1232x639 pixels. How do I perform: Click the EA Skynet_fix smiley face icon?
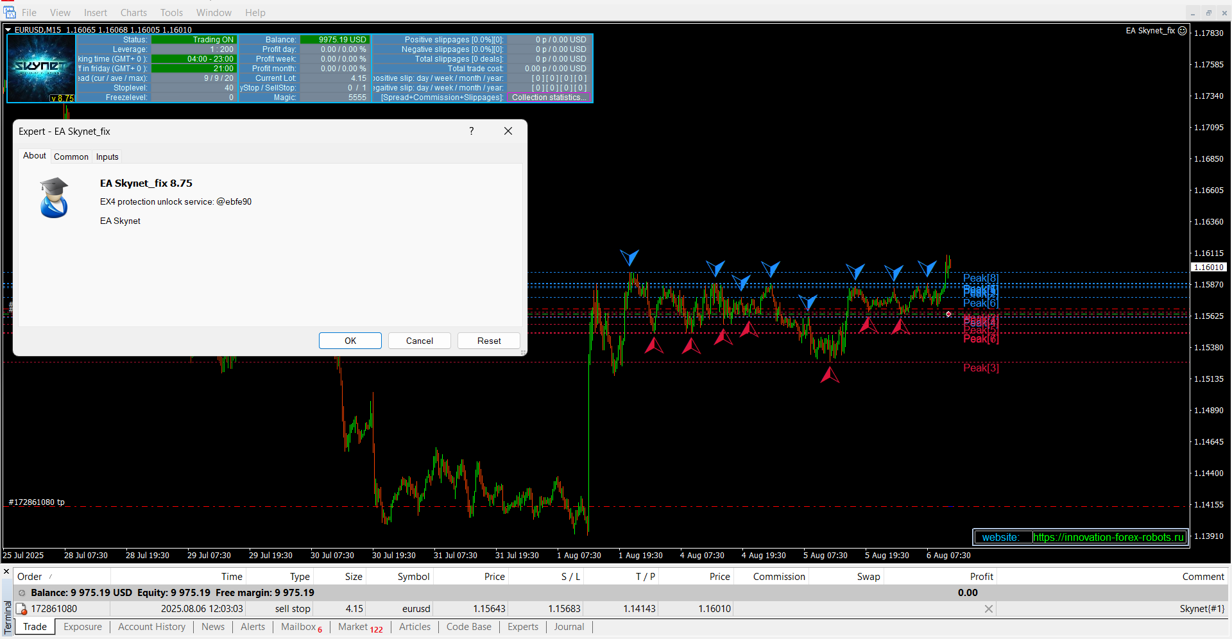pyautogui.click(x=1183, y=31)
